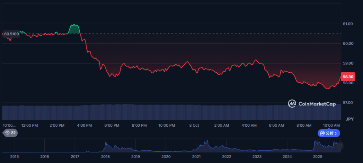Image resolution: width=363 pixels, height=163 pixels.
Task: Click 2015 on the navigator timeline
Action: [14, 156]
